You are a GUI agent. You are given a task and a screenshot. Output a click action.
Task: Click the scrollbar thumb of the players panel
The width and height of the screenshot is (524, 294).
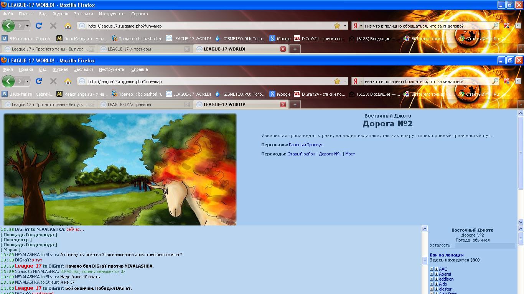(521, 238)
